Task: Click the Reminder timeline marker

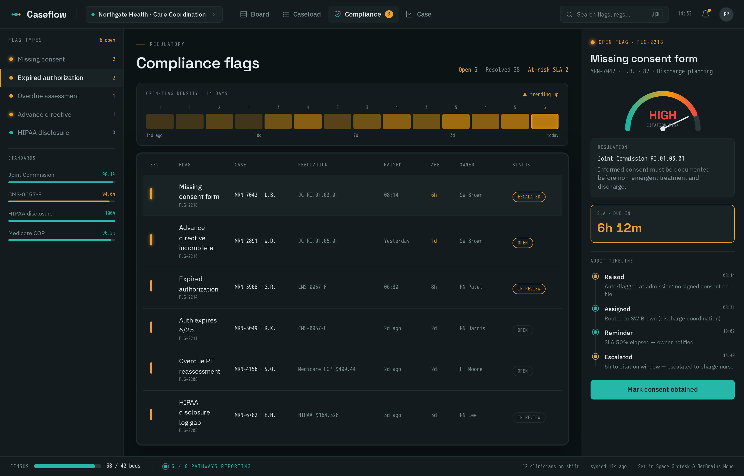Action: [x=595, y=332]
